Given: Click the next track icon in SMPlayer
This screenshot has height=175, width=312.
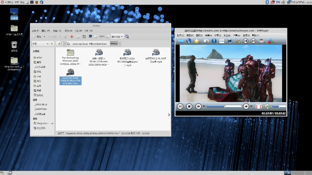Looking at the screenshot, I should [253, 41].
